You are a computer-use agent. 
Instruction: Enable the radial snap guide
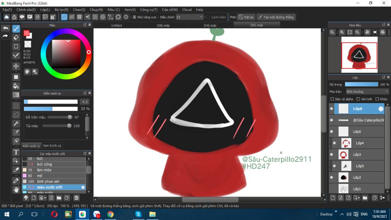[95, 17]
